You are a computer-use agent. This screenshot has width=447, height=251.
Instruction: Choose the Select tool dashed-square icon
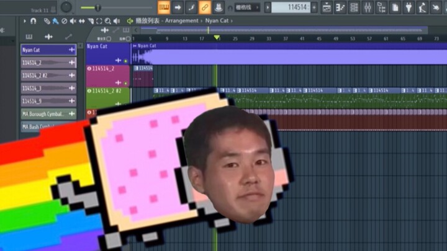[x=99, y=21]
